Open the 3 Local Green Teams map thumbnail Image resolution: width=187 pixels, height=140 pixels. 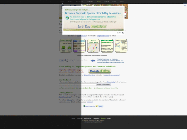click(x=93, y=46)
